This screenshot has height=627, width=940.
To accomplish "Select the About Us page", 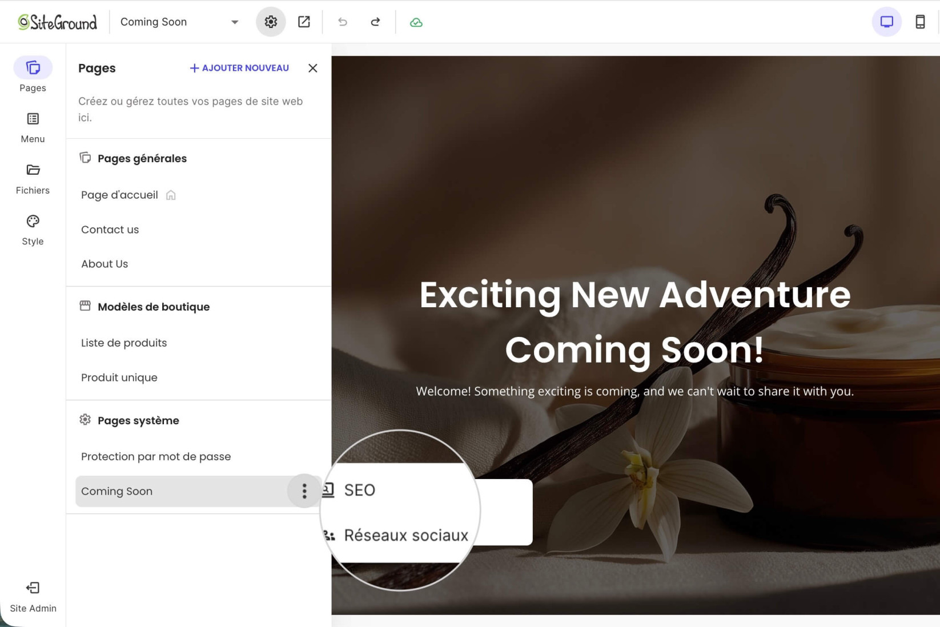I will 105,264.
